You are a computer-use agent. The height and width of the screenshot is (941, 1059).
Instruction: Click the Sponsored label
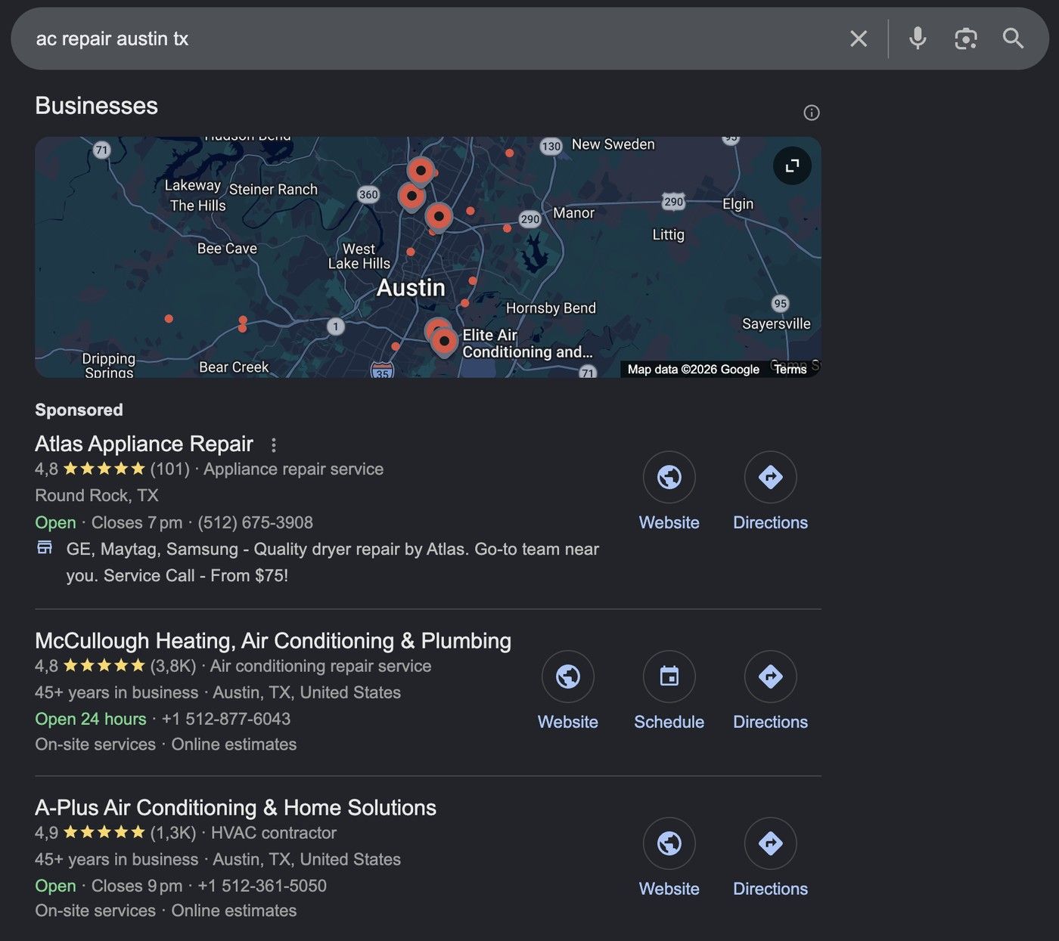[x=79, y=410]
